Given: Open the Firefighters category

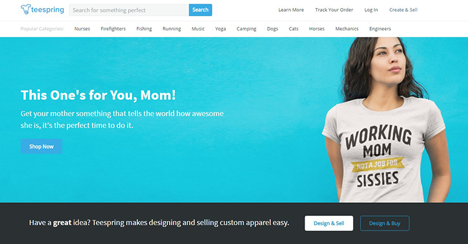Looking at the screenshot, I should [113, 29].
